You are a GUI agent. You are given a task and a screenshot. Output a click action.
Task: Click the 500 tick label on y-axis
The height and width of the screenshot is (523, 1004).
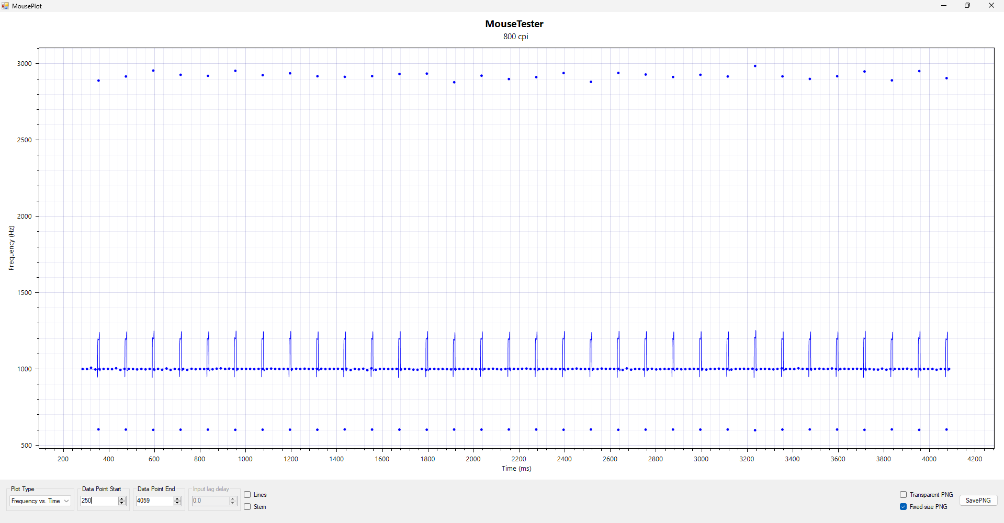click(x=27, y=446)
